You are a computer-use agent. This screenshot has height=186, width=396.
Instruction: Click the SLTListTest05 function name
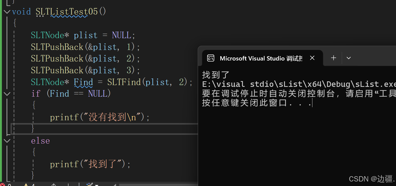point(67,12)
